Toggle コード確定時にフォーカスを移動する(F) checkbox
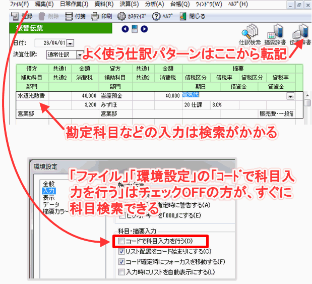The width and height of the screenshot is (312, 284). (121, 262)
